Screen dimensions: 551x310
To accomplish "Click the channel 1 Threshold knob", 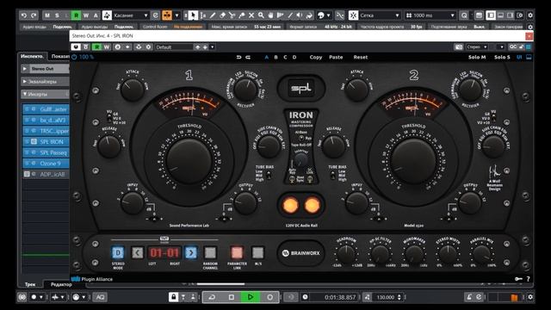I will 189,161.
